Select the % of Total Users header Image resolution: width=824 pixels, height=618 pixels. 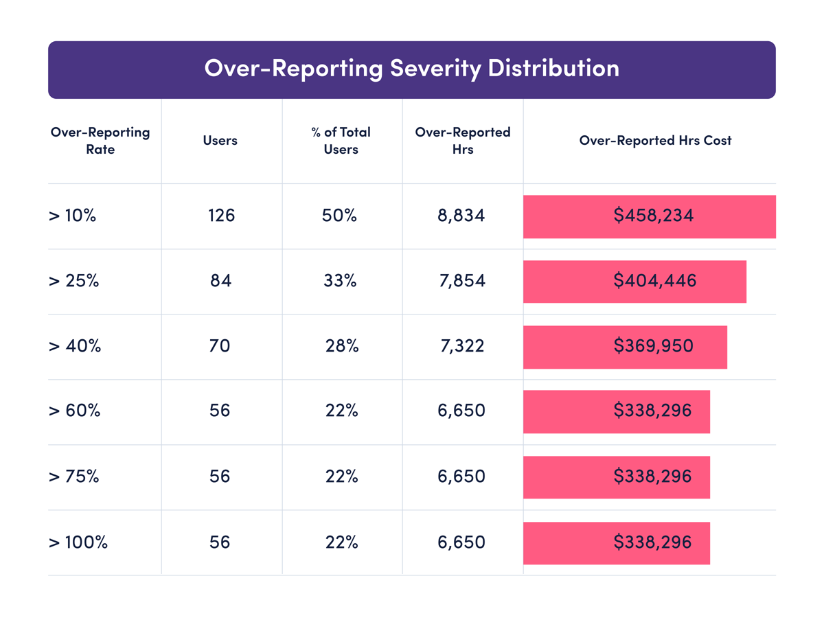point(341,141)
